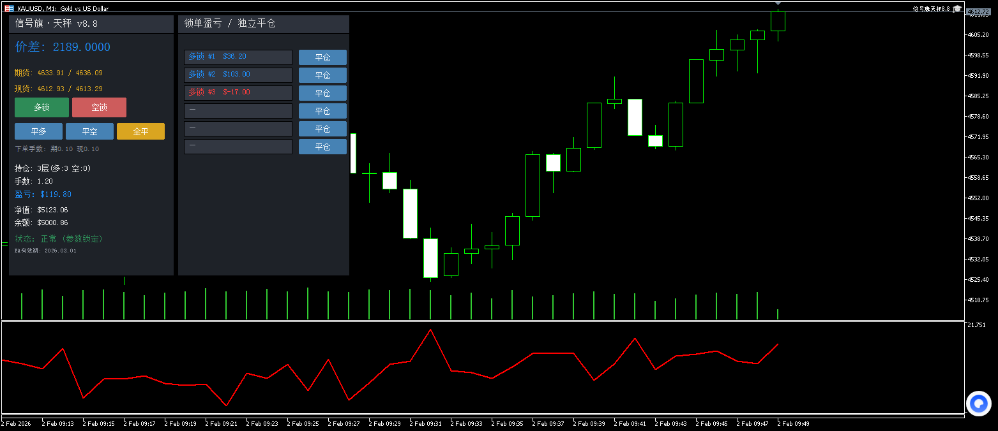
Task: Click the EA有效期 2026.03.01 expiry text
Action: click(45, 251)
